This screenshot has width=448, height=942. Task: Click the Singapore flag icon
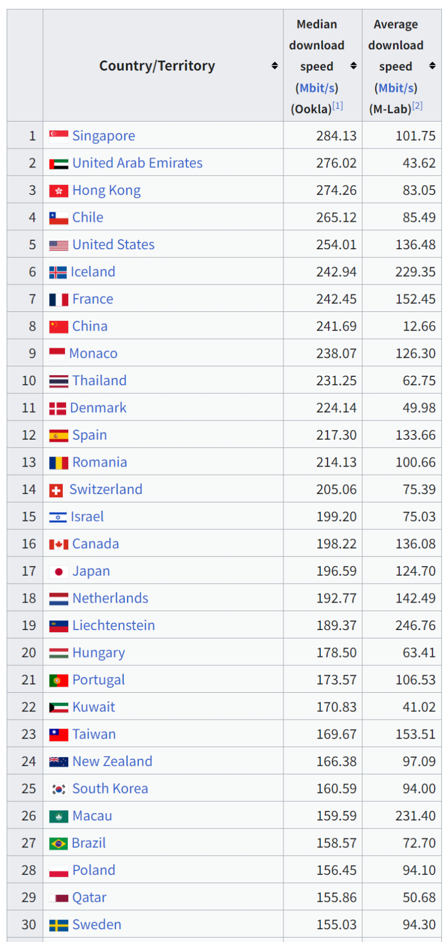(59, 136)
